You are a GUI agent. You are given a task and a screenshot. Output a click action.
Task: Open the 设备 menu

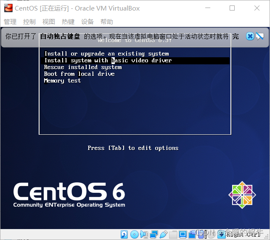pyautogui.click(x=87, y=22)
